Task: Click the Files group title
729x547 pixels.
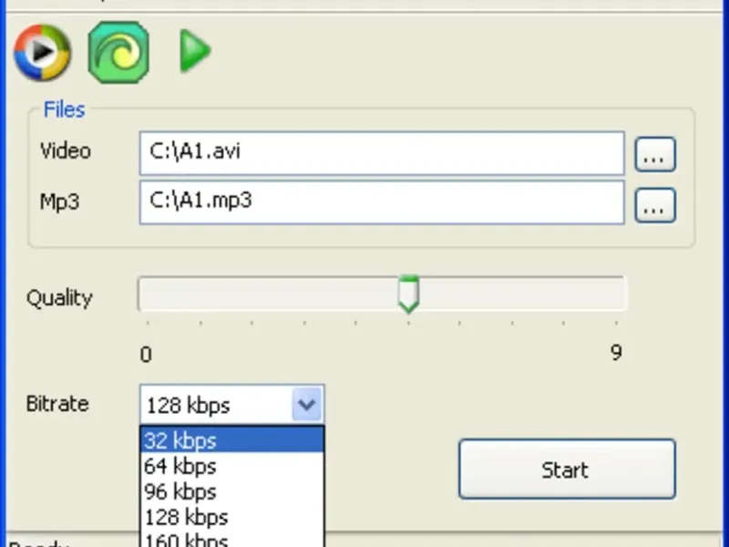Action: (x=64, y=109)
